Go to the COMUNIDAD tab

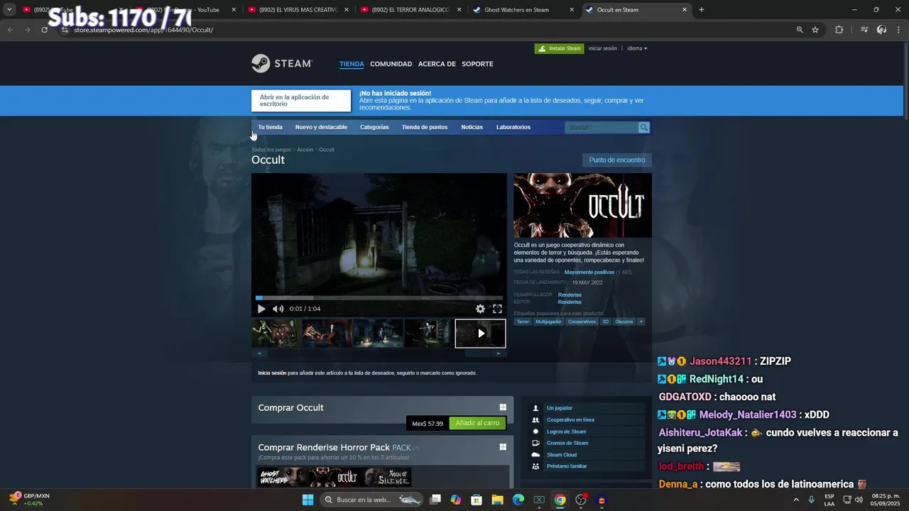(391, 64)
